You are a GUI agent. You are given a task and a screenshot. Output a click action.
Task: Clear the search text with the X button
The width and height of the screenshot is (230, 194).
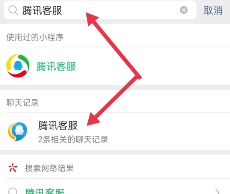pos(183,10)
